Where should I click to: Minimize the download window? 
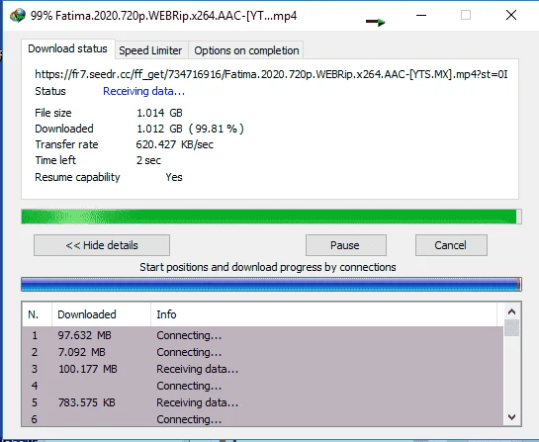coord(421,15)
